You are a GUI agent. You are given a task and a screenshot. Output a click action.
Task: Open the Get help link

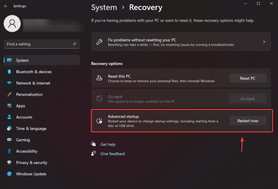point(108,144)
